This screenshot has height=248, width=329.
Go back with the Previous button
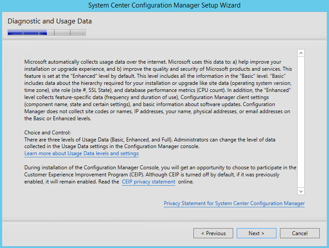coord(213,233)
